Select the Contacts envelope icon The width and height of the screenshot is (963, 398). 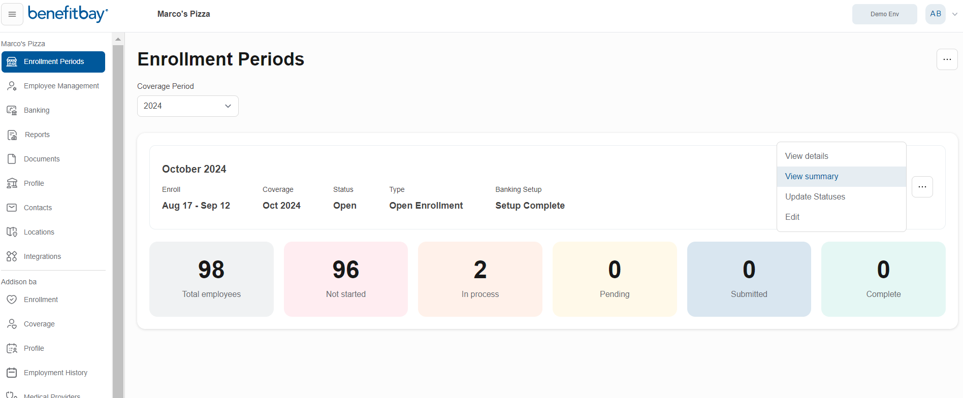(x=12, y=208)
